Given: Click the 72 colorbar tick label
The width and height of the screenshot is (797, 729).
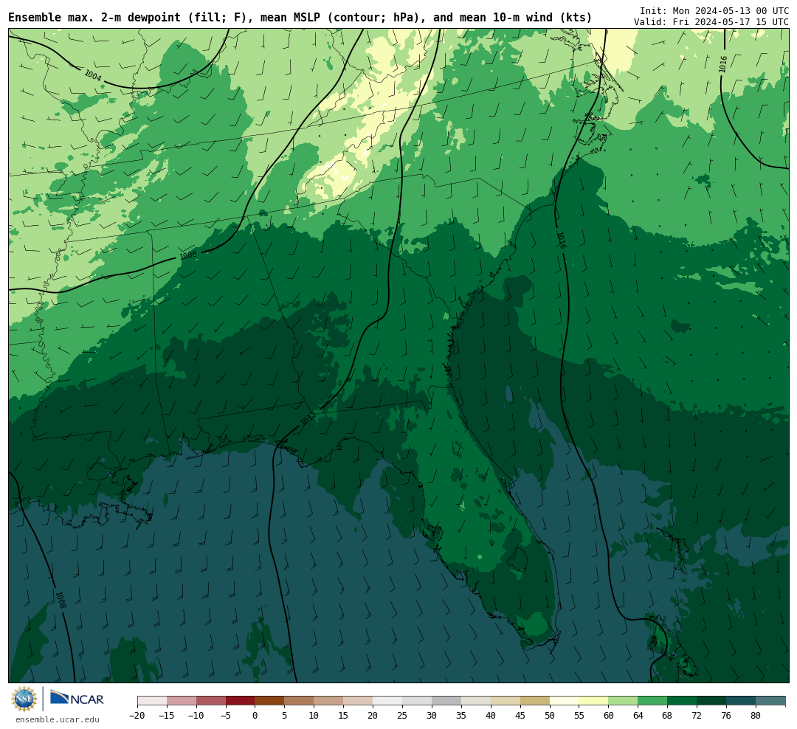Looking at the screenshot, I should click(x=697, y=716).
